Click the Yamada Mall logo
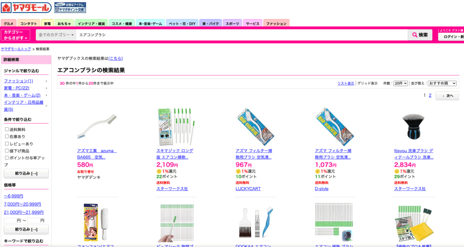464x247 pixels. [26, 8]
